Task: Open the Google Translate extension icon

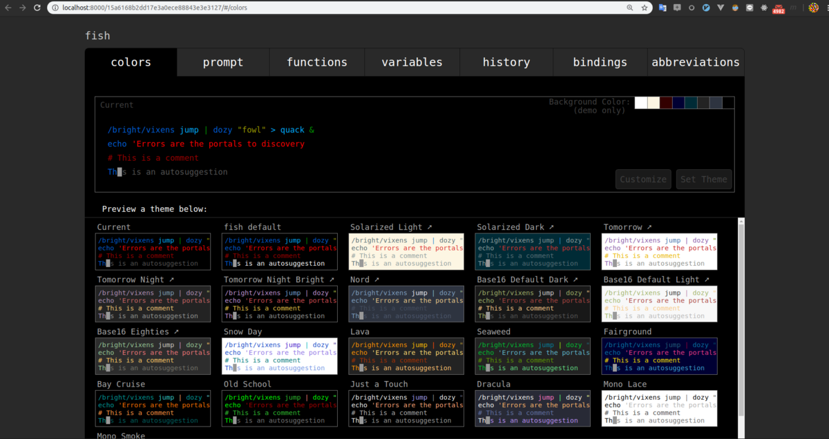Action: (663, 8)
